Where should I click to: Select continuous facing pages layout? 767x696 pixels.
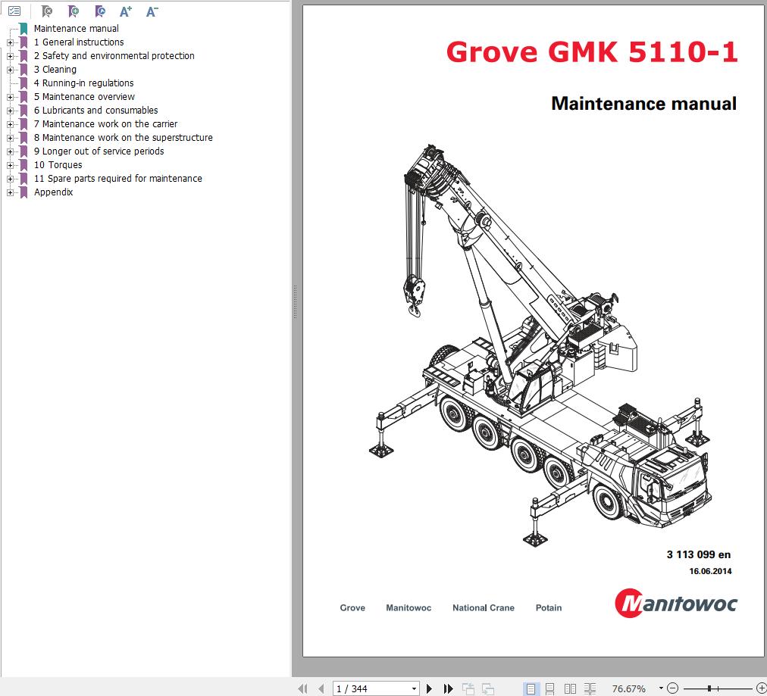tap(590, 688)
